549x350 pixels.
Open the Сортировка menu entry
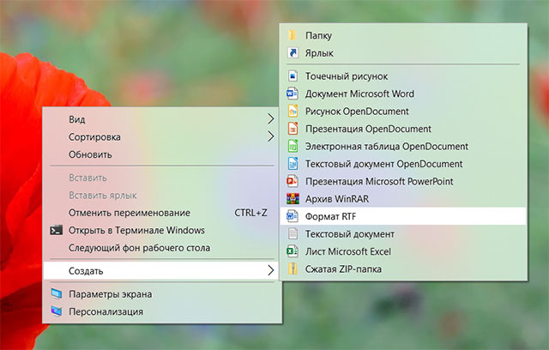162,136
